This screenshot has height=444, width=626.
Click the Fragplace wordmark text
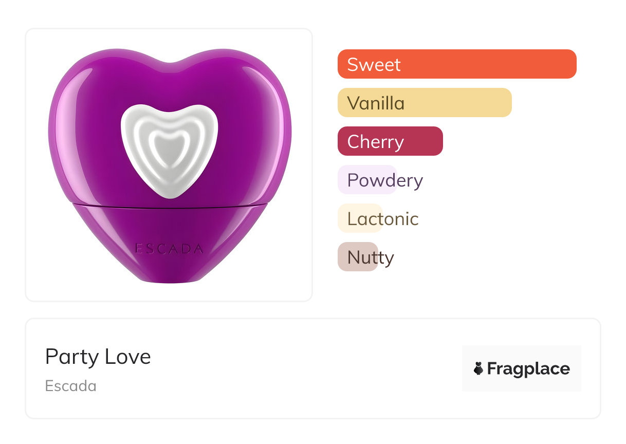pyautogui.click(x=528, y=368)
